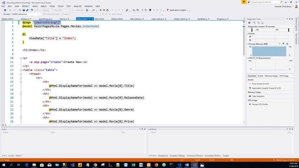Click the Process Memory graph area
The image size is (299, 168).
pos(269,51)
